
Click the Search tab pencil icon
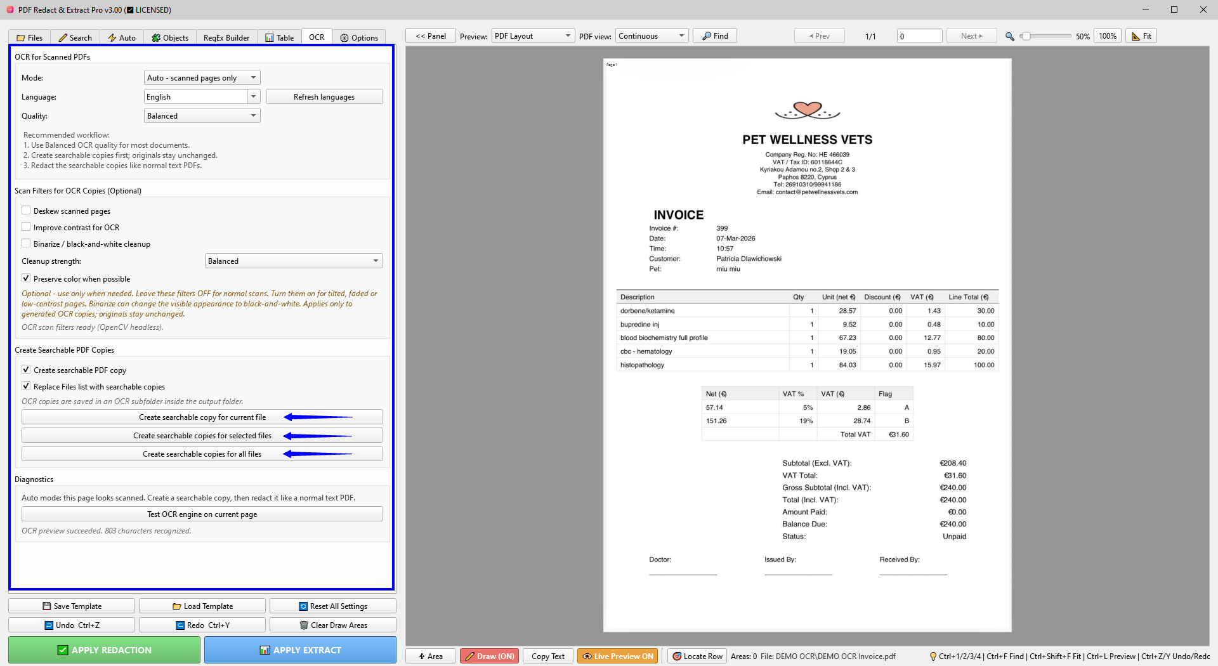tap(63, 38)
